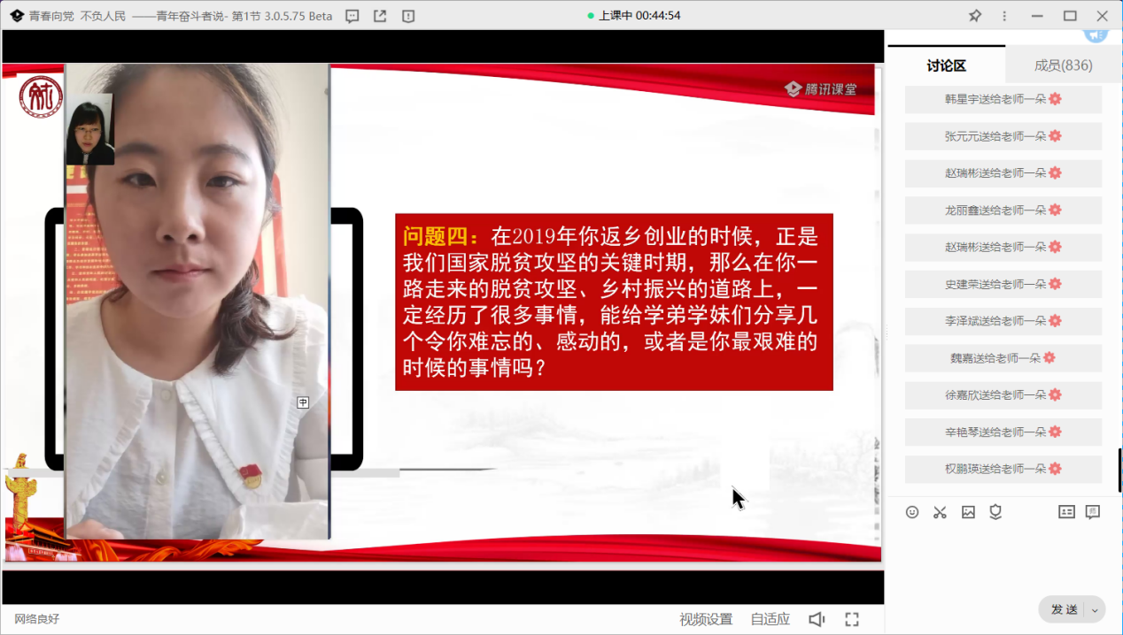Click the report exclamation icon in title bar
The image size is (1123, 635).
(x=407, y=16)
